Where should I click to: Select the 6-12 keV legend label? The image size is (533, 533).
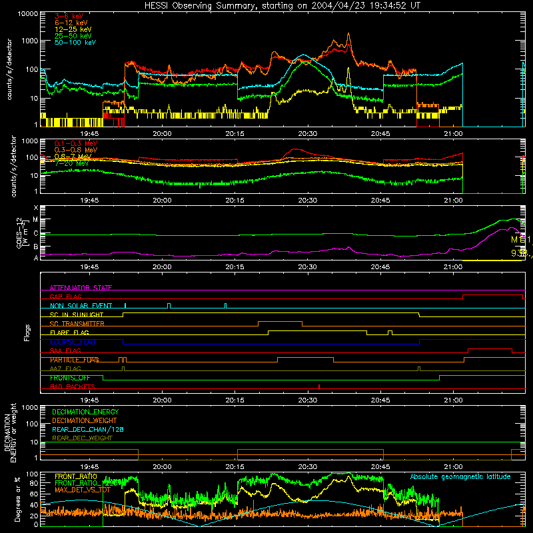(71, 23)
